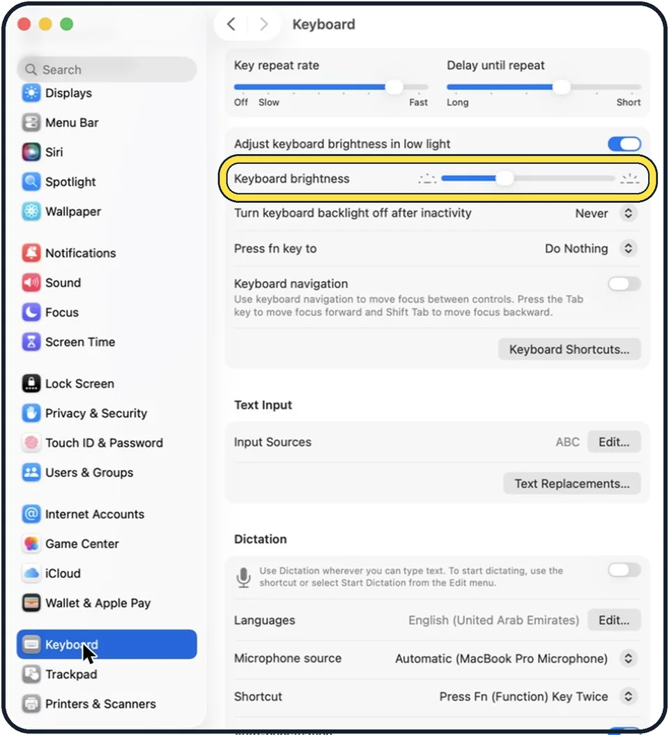Click the Dictation microphone icon
This screenshot has width=669, height=735.
tap(244, 577)
